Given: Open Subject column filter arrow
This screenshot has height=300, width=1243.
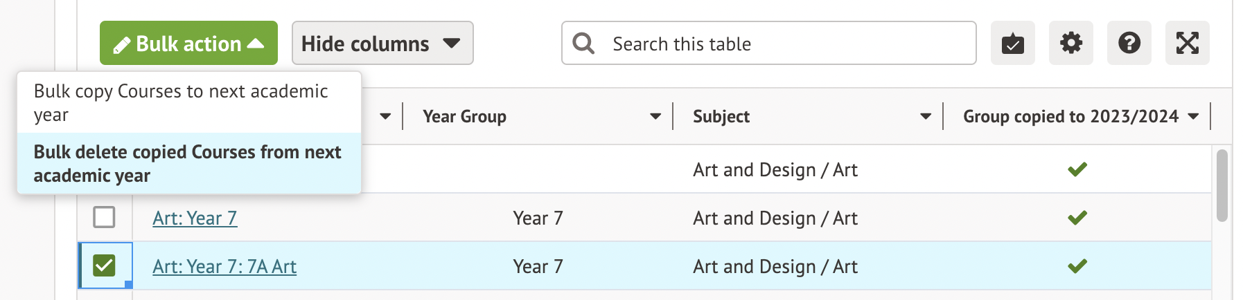Looking at the screenshot, I should (x=925, y=117).
